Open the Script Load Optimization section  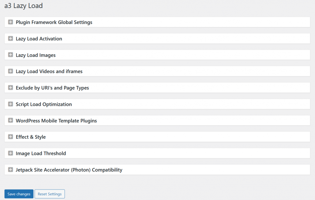point(44,104)
